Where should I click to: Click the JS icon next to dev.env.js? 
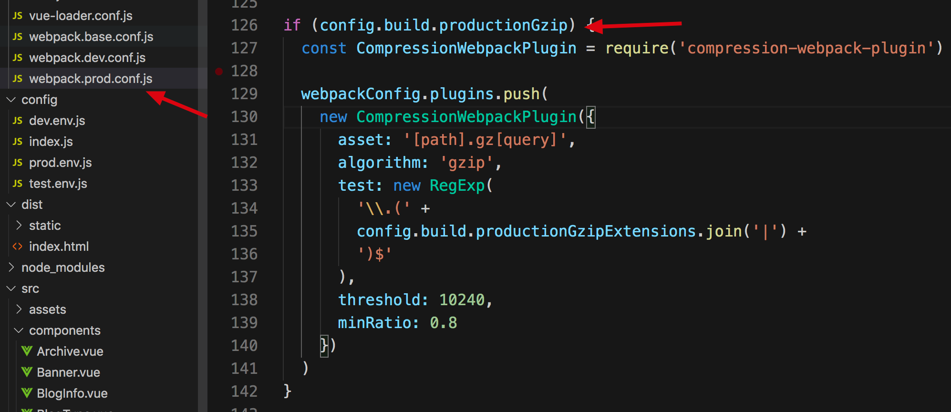coord(17,120)
